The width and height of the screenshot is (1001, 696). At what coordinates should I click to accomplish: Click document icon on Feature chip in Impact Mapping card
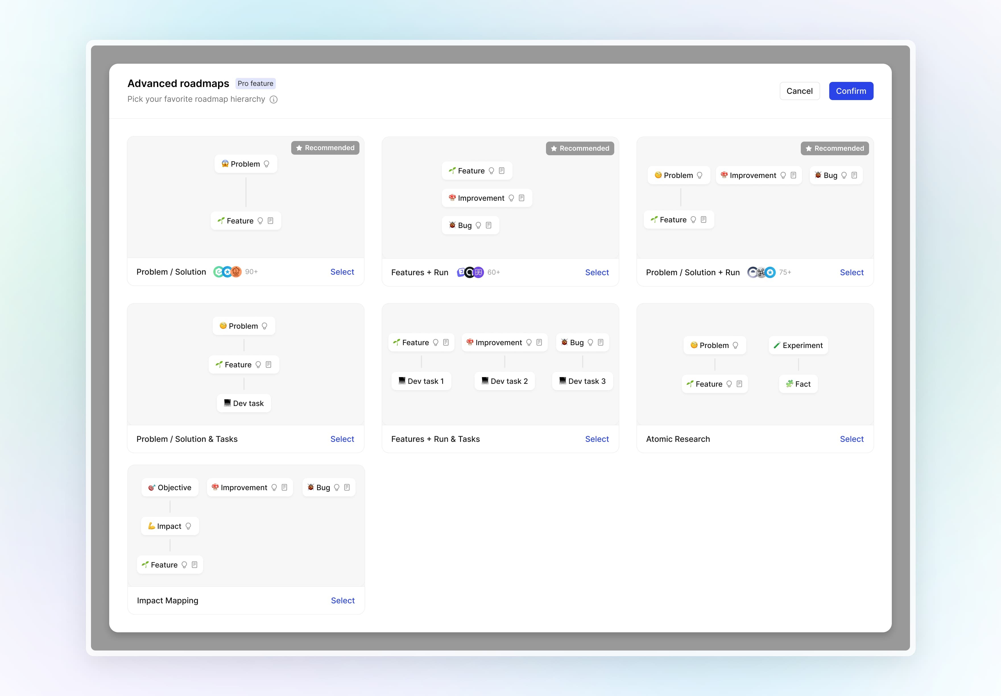point(195,565)
